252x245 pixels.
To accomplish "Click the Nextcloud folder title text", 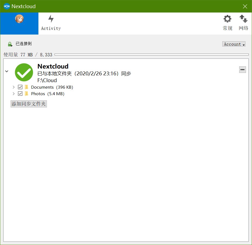I will [53, 66].
